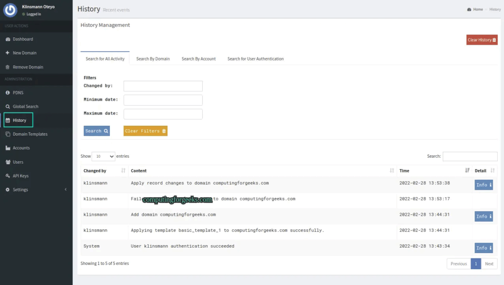Open Info for Add domain row
This screenshot has width=504, height=285.
pos(484,216)
